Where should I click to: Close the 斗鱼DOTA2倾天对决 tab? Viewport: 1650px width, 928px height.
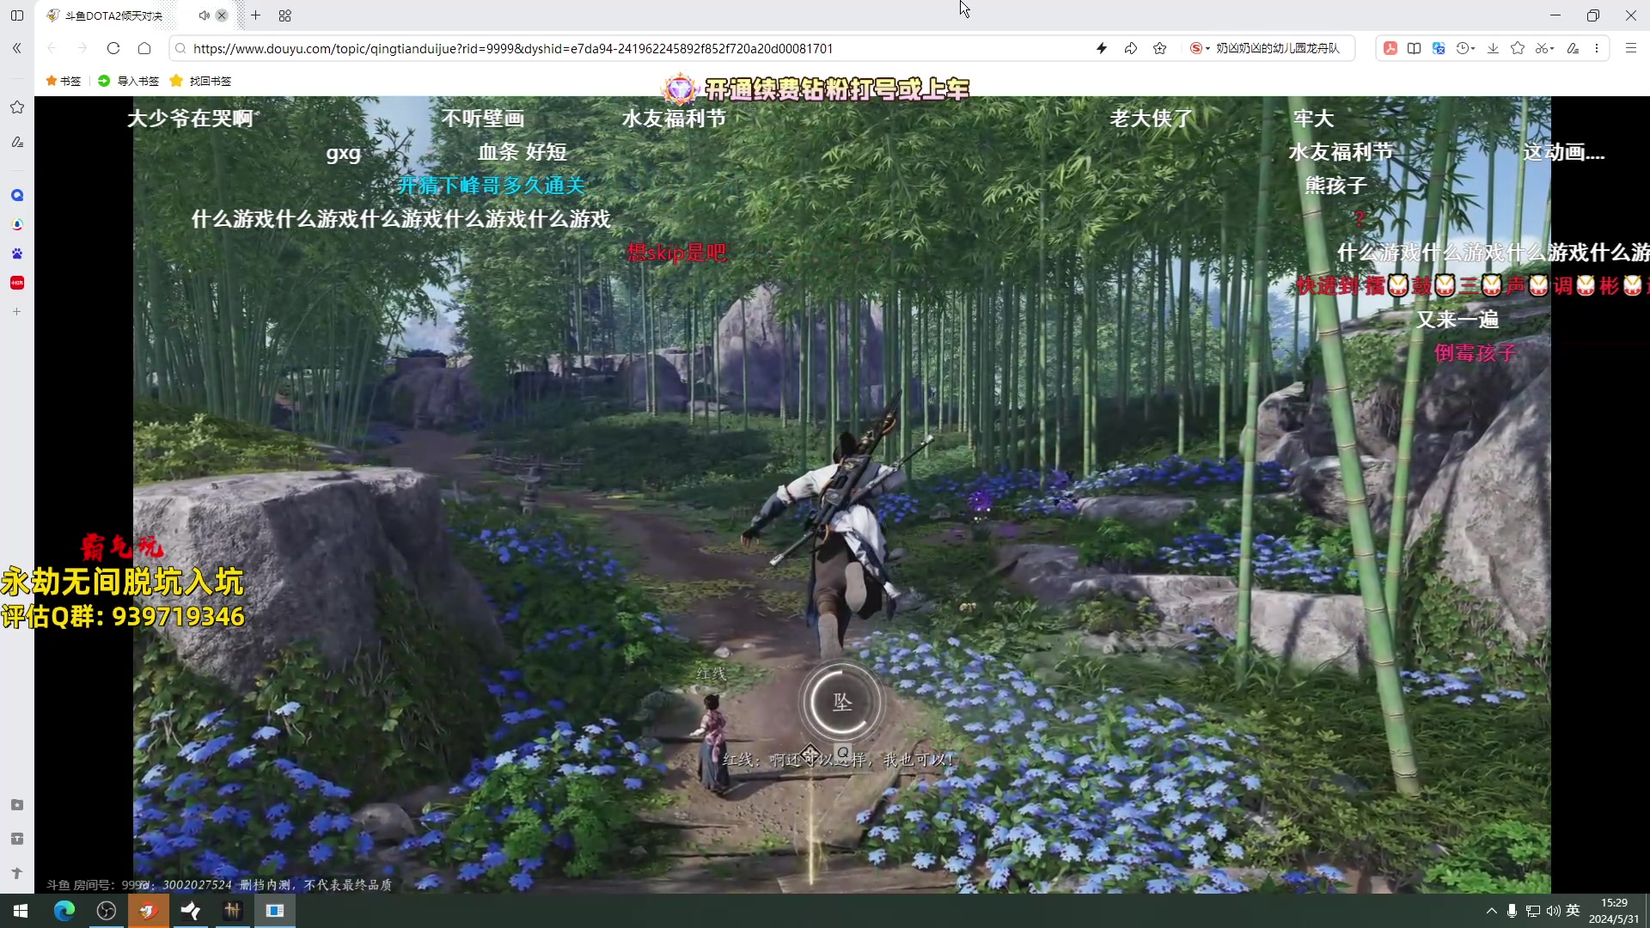point(222,15)
